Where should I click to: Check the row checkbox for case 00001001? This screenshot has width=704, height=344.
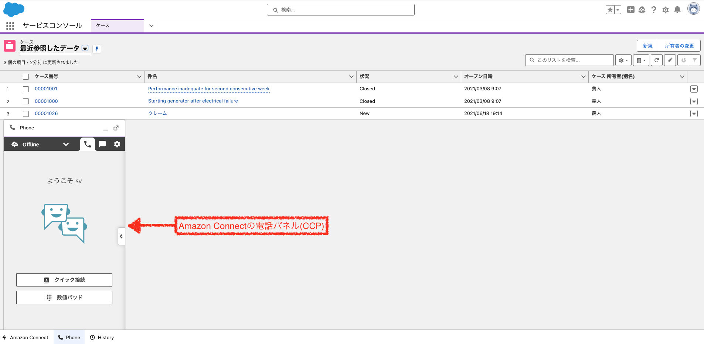click(x=26, y=89)
